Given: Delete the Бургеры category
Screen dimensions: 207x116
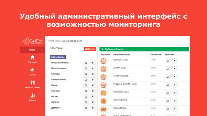Looking at the screenshot, I should coord(93,74).
